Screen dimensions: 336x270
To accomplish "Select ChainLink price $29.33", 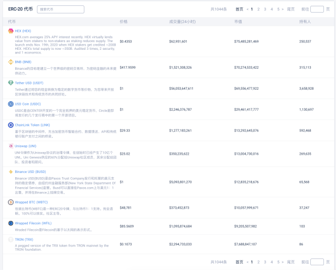I will [x=125, y=131].
